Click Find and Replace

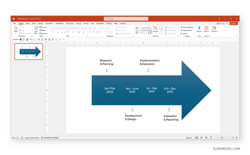[x=187, y=27]
